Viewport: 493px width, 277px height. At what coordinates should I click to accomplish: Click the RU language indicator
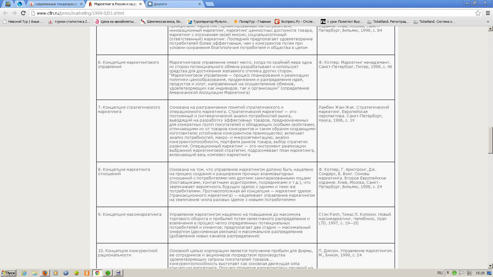pos(440,273)
